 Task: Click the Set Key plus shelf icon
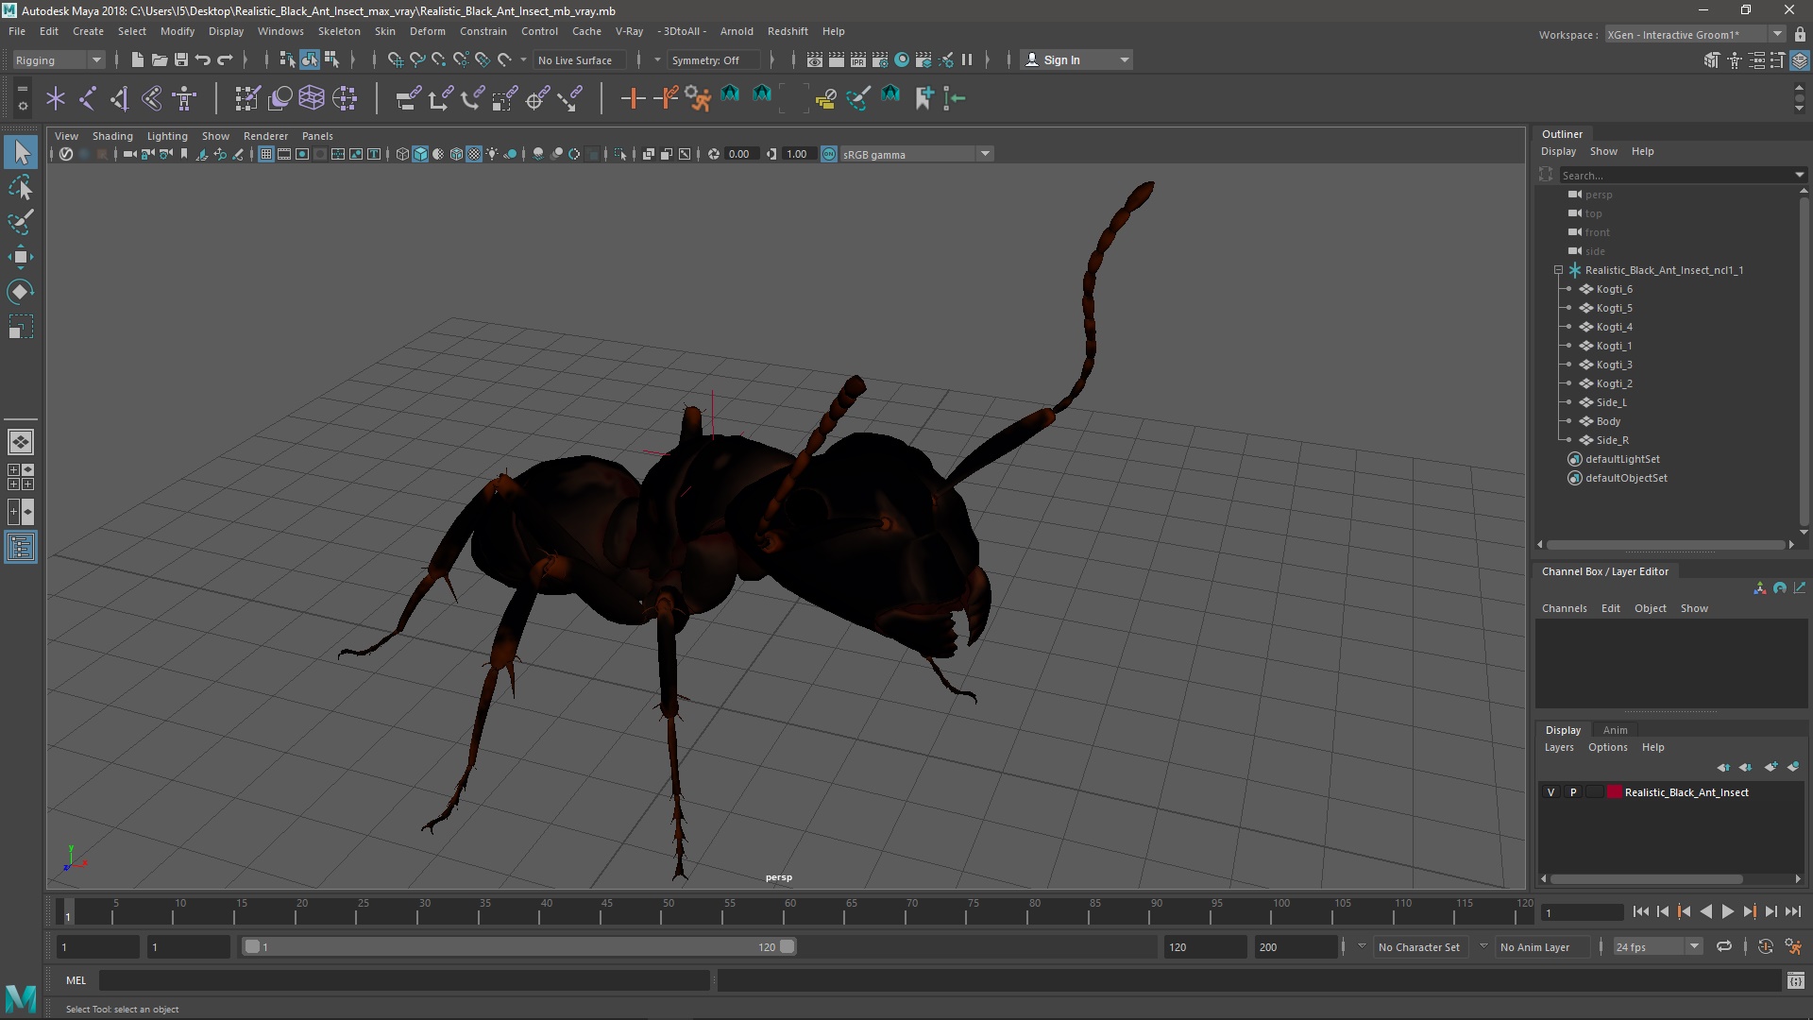pos(633,97)
